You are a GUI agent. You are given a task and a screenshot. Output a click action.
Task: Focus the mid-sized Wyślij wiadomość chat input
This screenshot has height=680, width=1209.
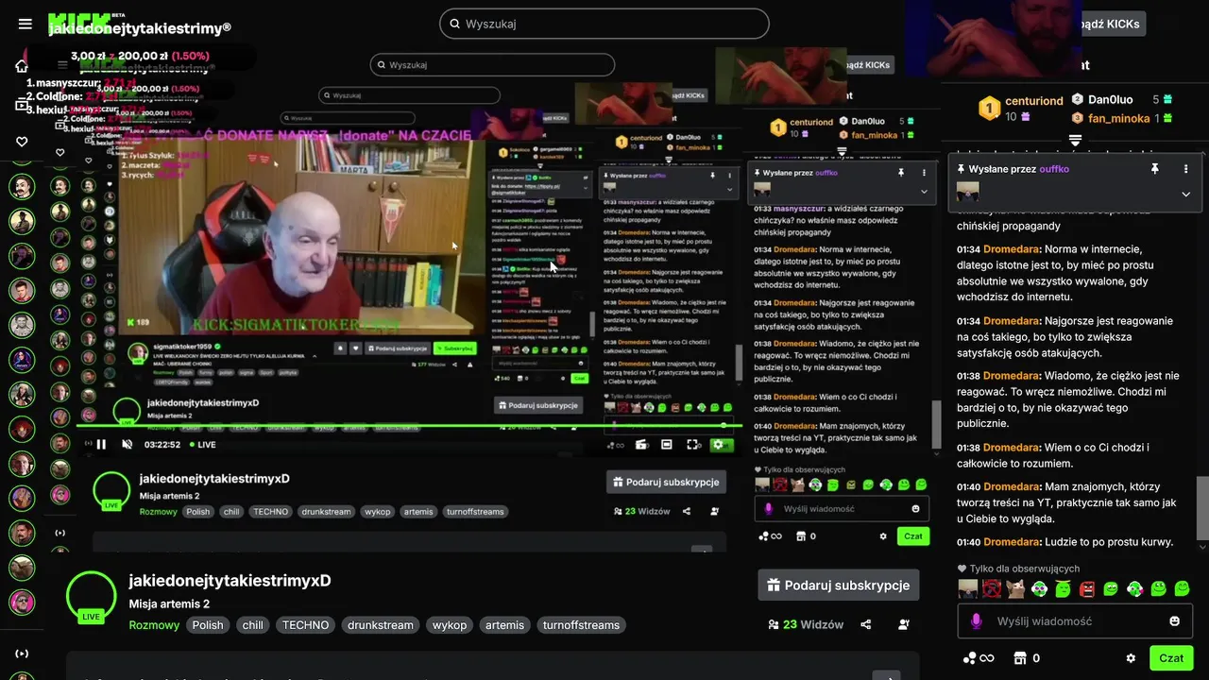pyautogui.click(x=842, y=509)
